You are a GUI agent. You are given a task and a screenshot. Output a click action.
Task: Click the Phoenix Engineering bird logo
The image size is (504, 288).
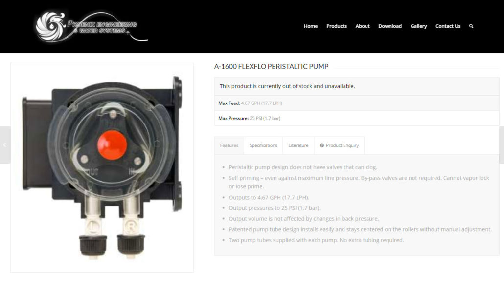[x=50, y=26]
